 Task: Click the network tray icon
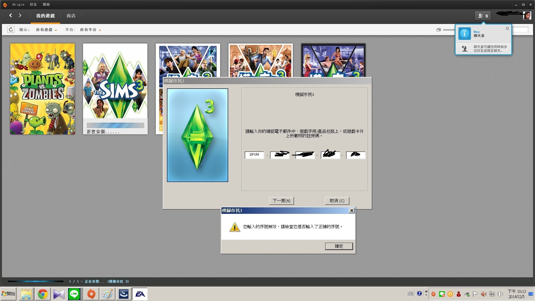[492, 294]
